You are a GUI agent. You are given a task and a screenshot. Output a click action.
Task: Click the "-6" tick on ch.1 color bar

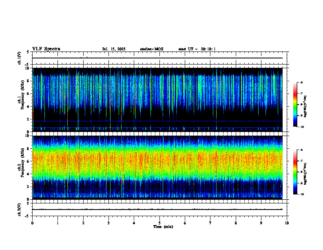pyautogui.click(x=301, y=82)
